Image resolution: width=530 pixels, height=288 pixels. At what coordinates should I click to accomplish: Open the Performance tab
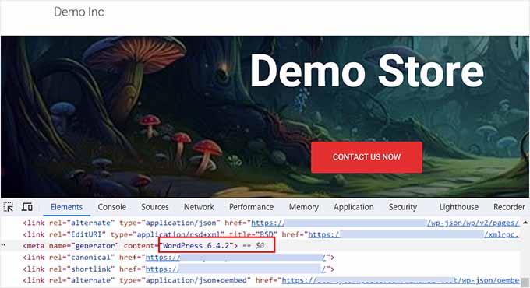(x=251, y=207)
